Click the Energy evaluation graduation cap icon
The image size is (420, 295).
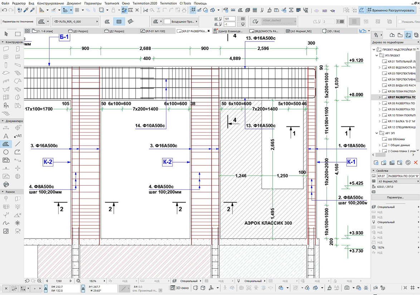pyautogui.click(x=332, y=10)
